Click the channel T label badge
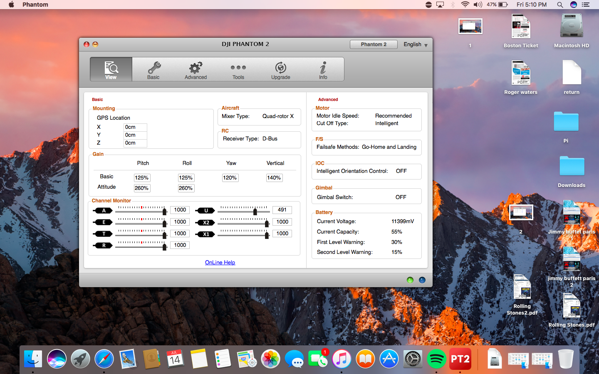 click(x=104, y=234)
